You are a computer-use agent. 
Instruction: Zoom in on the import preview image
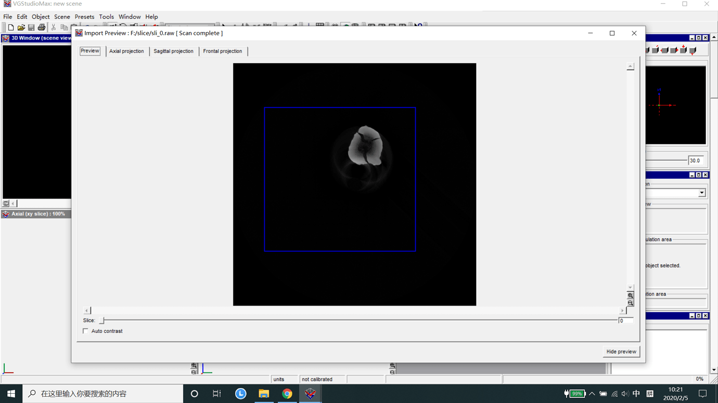pos(630,295)
